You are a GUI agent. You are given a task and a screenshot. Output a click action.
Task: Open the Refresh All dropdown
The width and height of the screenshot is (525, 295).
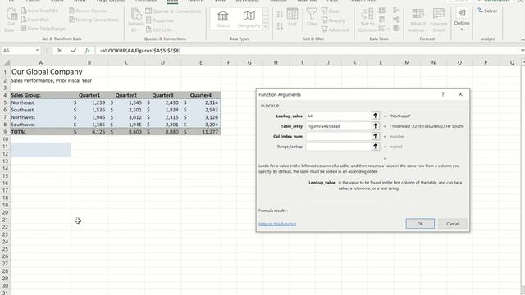[135, 20]
